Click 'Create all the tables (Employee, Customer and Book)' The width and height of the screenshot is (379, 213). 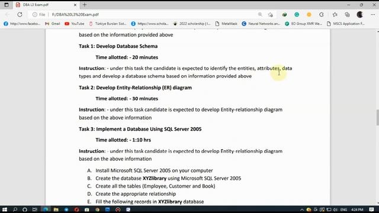(x=155, y=186)
